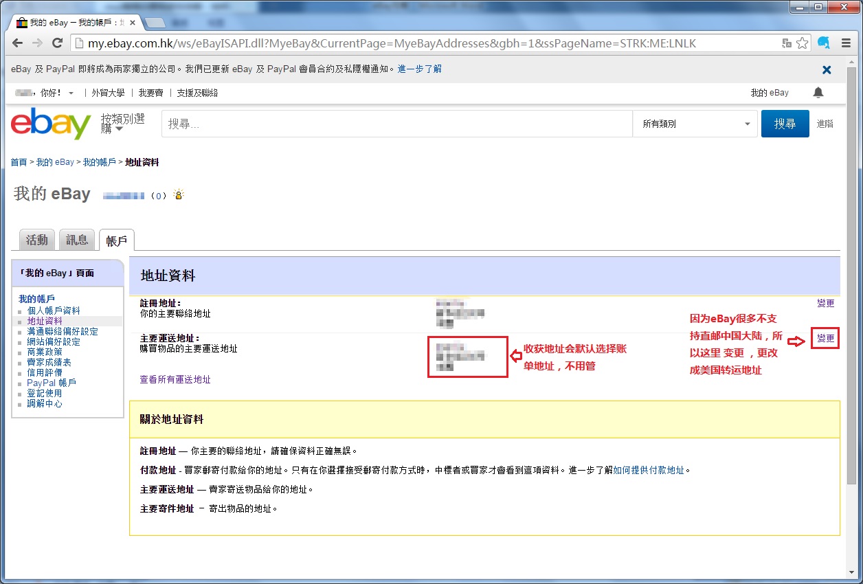Image resolution: width=863 pixels, height=584 pixels.
Task: Open the 按類別選購 dropdown
Action: point(122,124)
